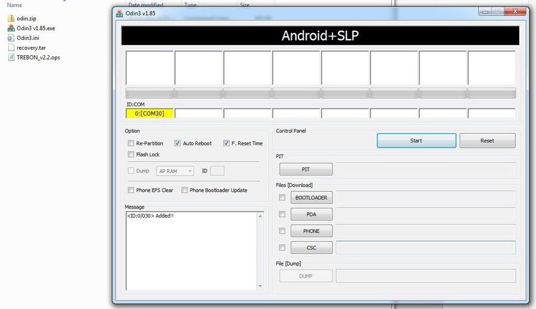Click the Reset button
Viewport: 536px width, 309px height.
click(487, 140)
